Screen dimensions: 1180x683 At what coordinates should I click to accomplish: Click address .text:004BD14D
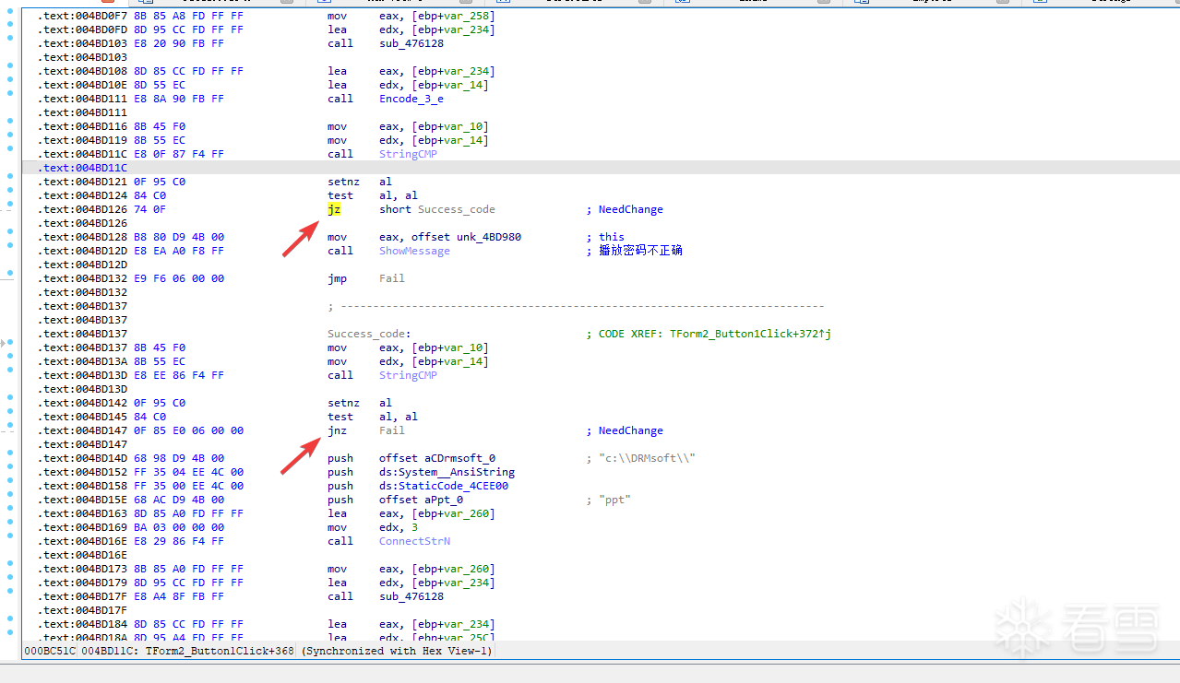point(83,458)
